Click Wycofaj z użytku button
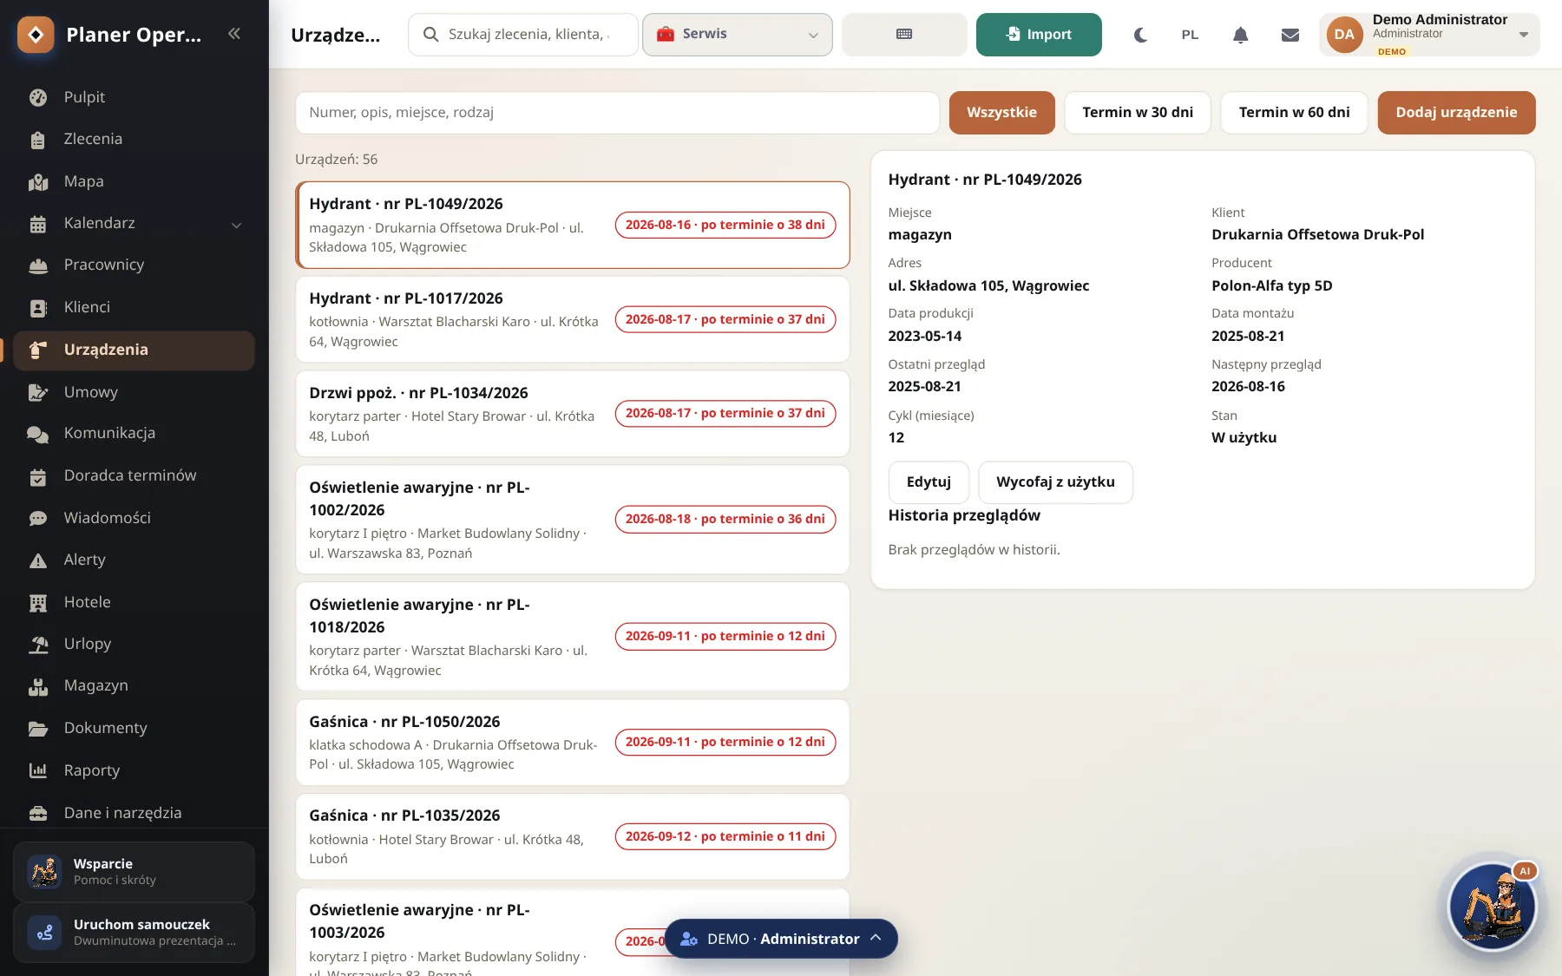The image size is (1562, 976). point(1055,482)
